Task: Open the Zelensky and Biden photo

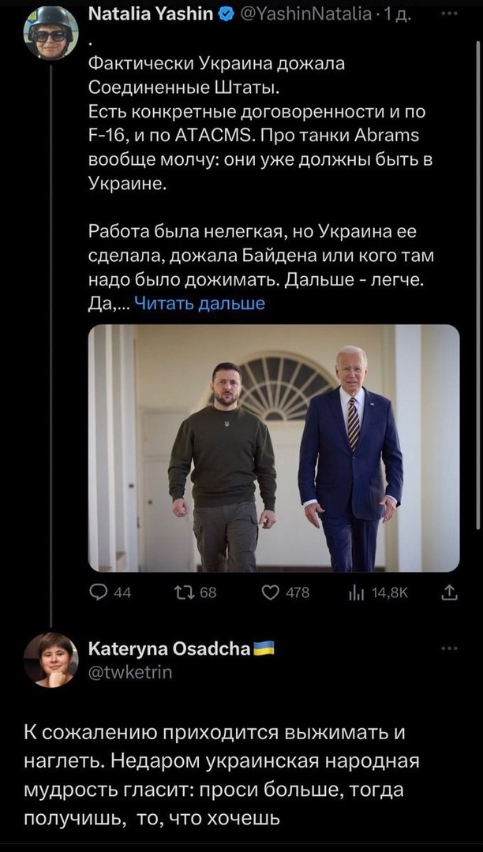Action: (273, 447)
